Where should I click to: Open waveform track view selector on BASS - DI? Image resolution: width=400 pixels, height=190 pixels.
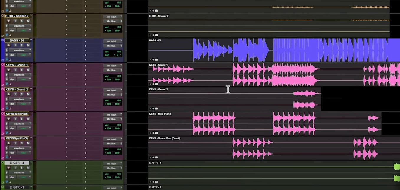[x=20, y=50]
